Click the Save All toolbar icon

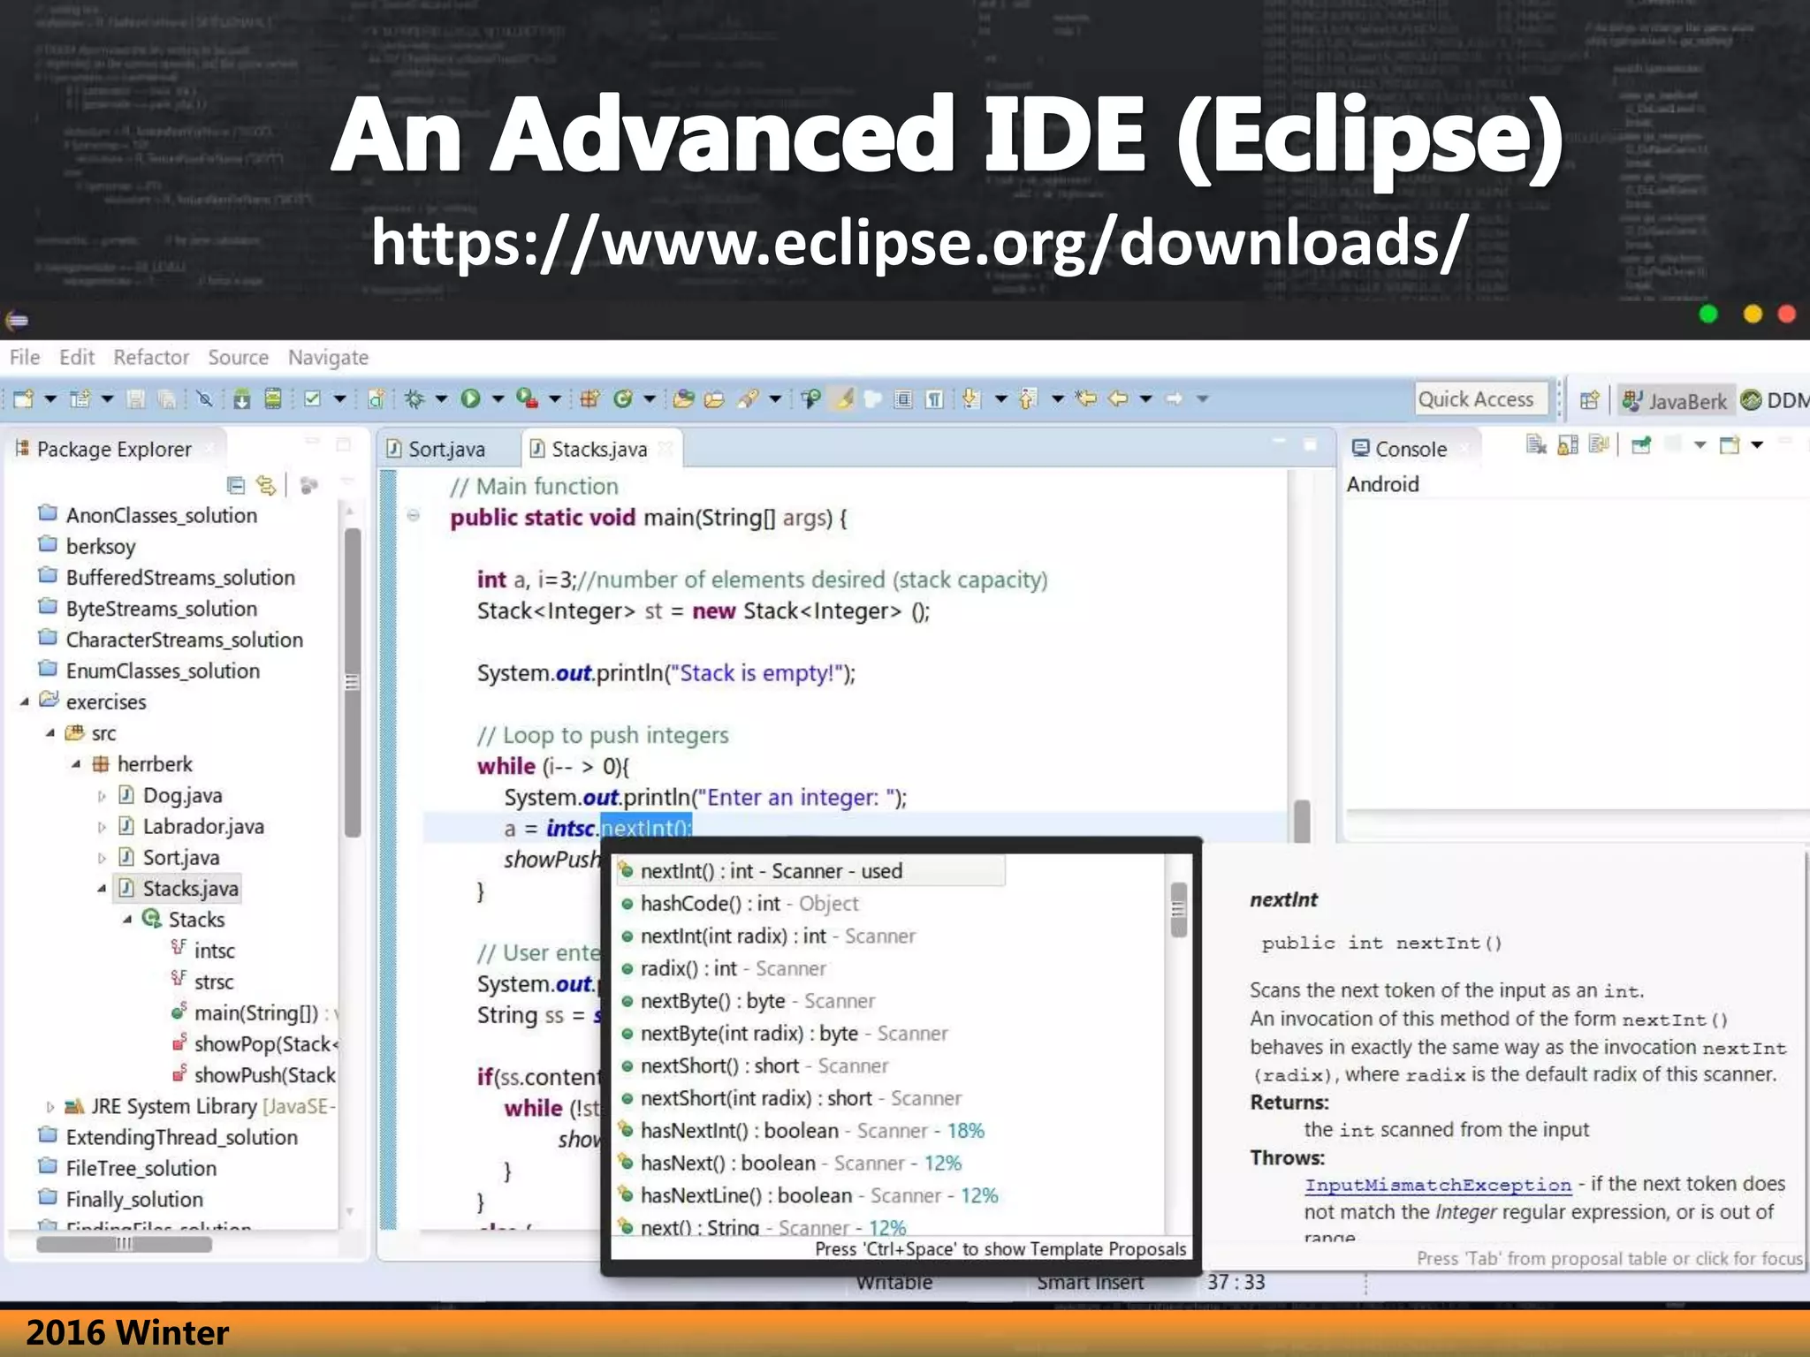(166, 399)
